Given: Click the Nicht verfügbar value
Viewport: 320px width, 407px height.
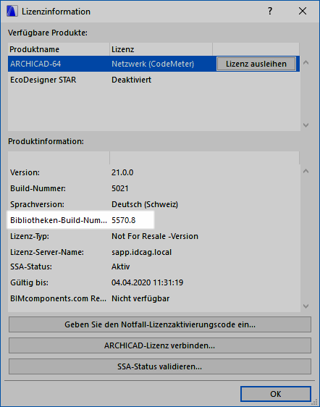Looking at the screenshot, I should [x=140, y=298].
